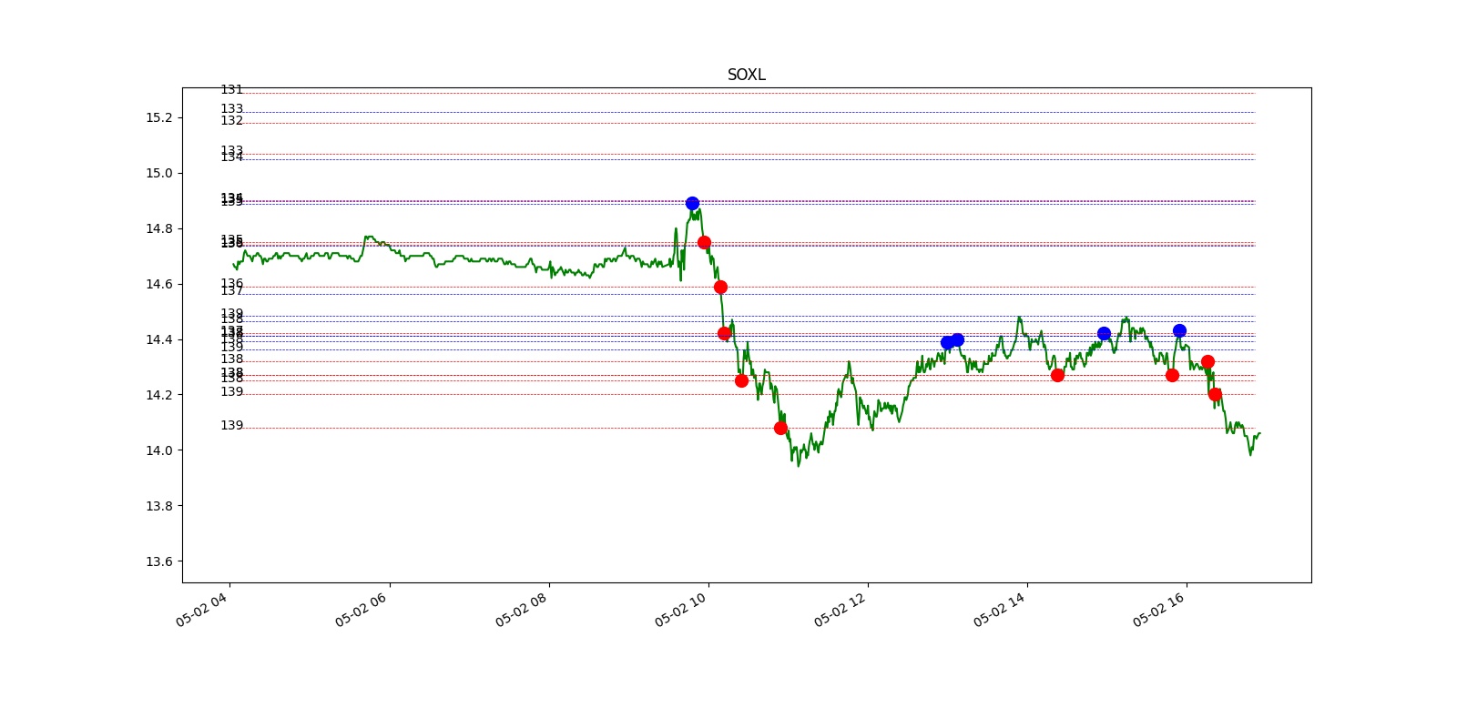This screenshot has height=728, width=1457.
Task: Select the 13.6 y-axis tick label
Action: click(158, 562)
